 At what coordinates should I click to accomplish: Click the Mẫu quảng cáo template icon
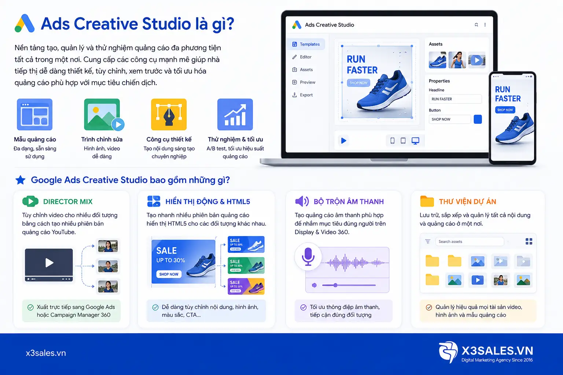[35, 114]
